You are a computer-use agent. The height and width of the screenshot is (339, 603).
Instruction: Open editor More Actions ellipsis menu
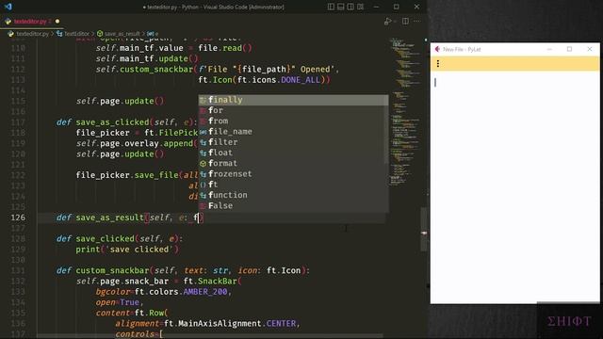tap(416, 22)
